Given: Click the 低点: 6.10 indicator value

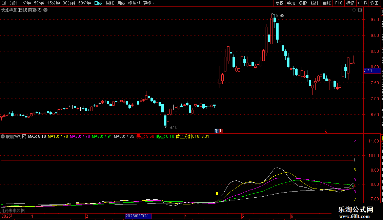Looking at the screenshot, I should click(x=165, y=136).
